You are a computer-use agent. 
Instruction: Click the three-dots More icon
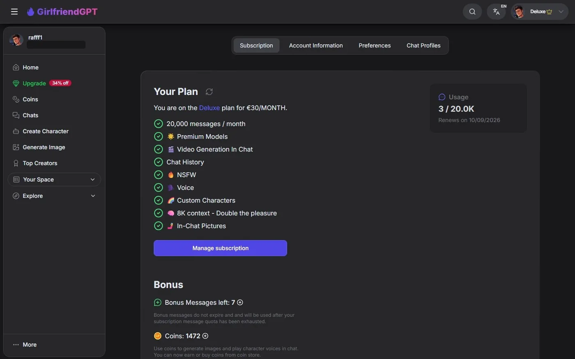coord(16,345)
